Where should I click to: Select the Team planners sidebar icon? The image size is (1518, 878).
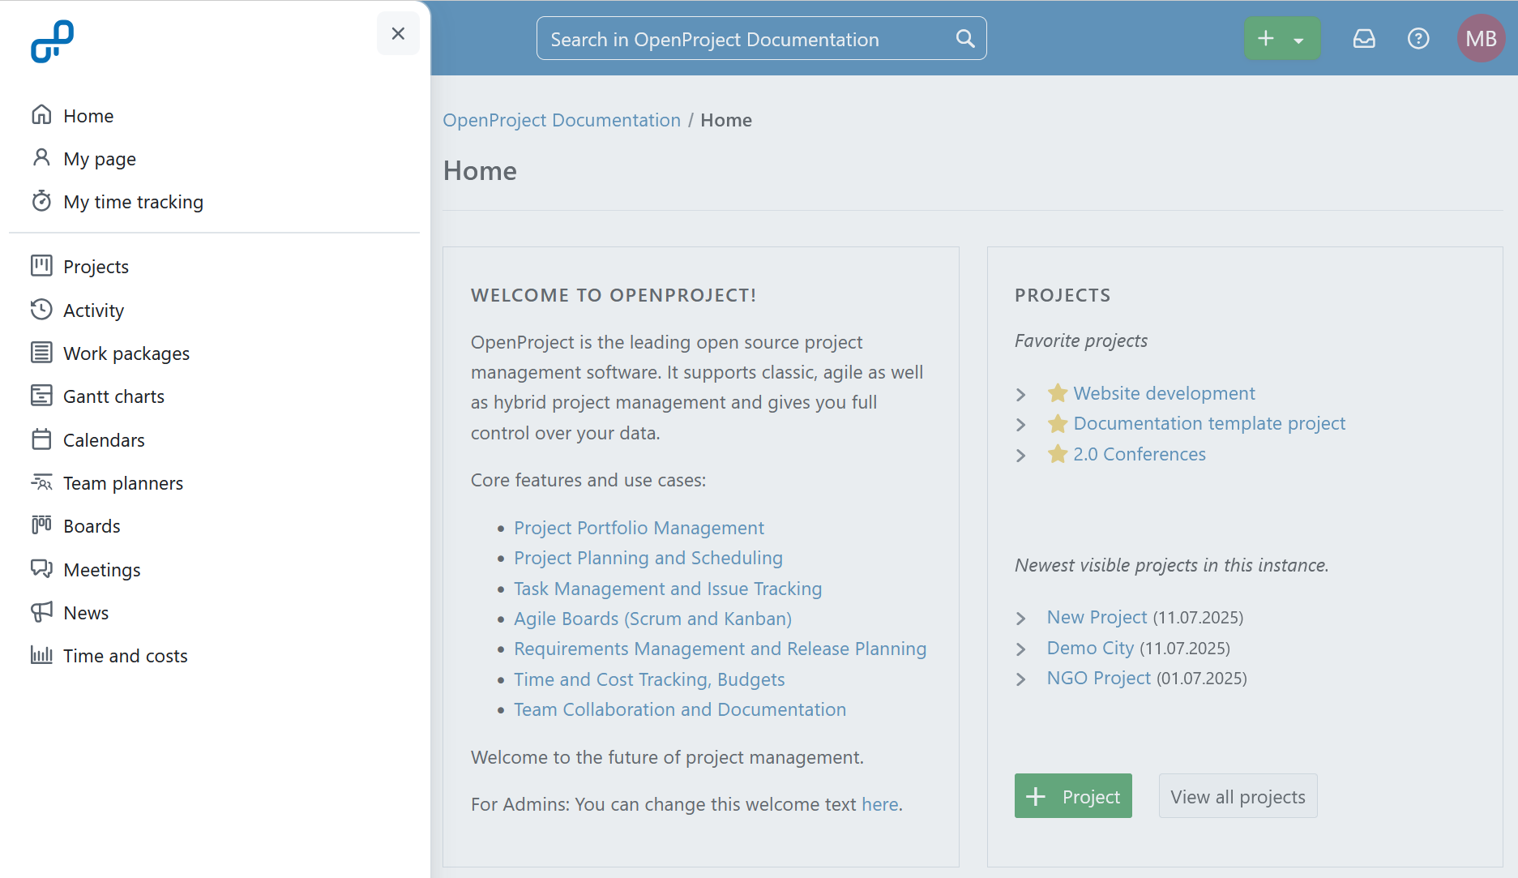pos(42,482)
